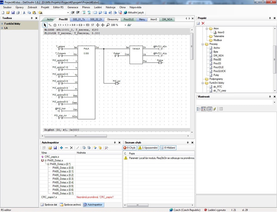
Task: Click the glasses watch icon in editor toolbar
Action: tap(129, 25)
